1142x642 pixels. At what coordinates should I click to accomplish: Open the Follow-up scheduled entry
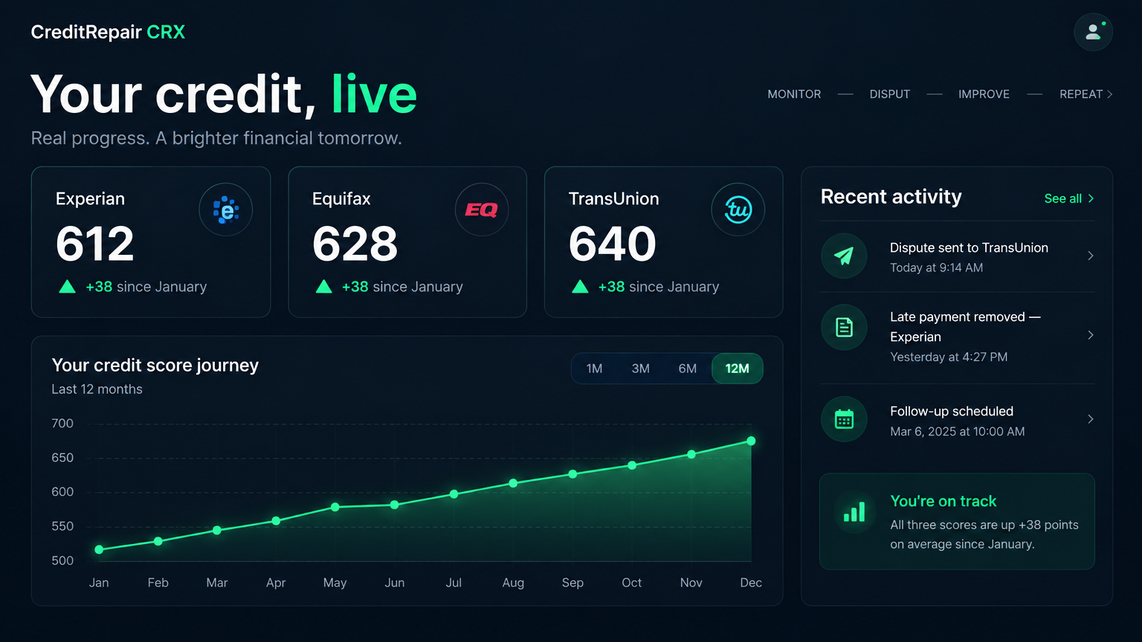tap(958, 420)
